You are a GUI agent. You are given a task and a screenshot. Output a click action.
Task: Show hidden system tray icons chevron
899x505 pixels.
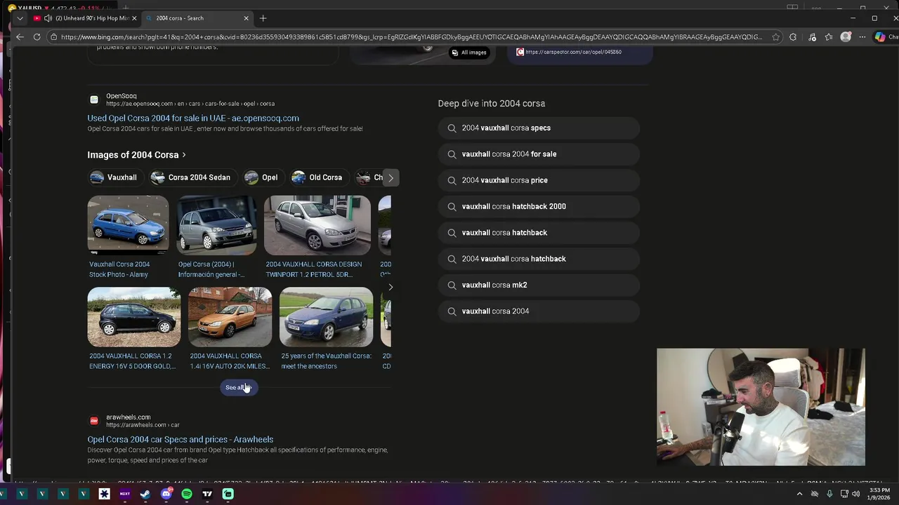pyautogui.click(x=799, y=494)
